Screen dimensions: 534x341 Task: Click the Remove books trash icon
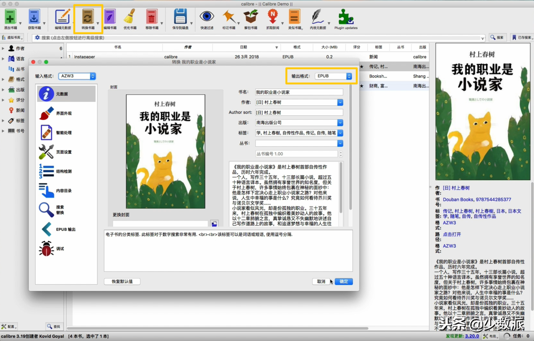tap(152, 17)
